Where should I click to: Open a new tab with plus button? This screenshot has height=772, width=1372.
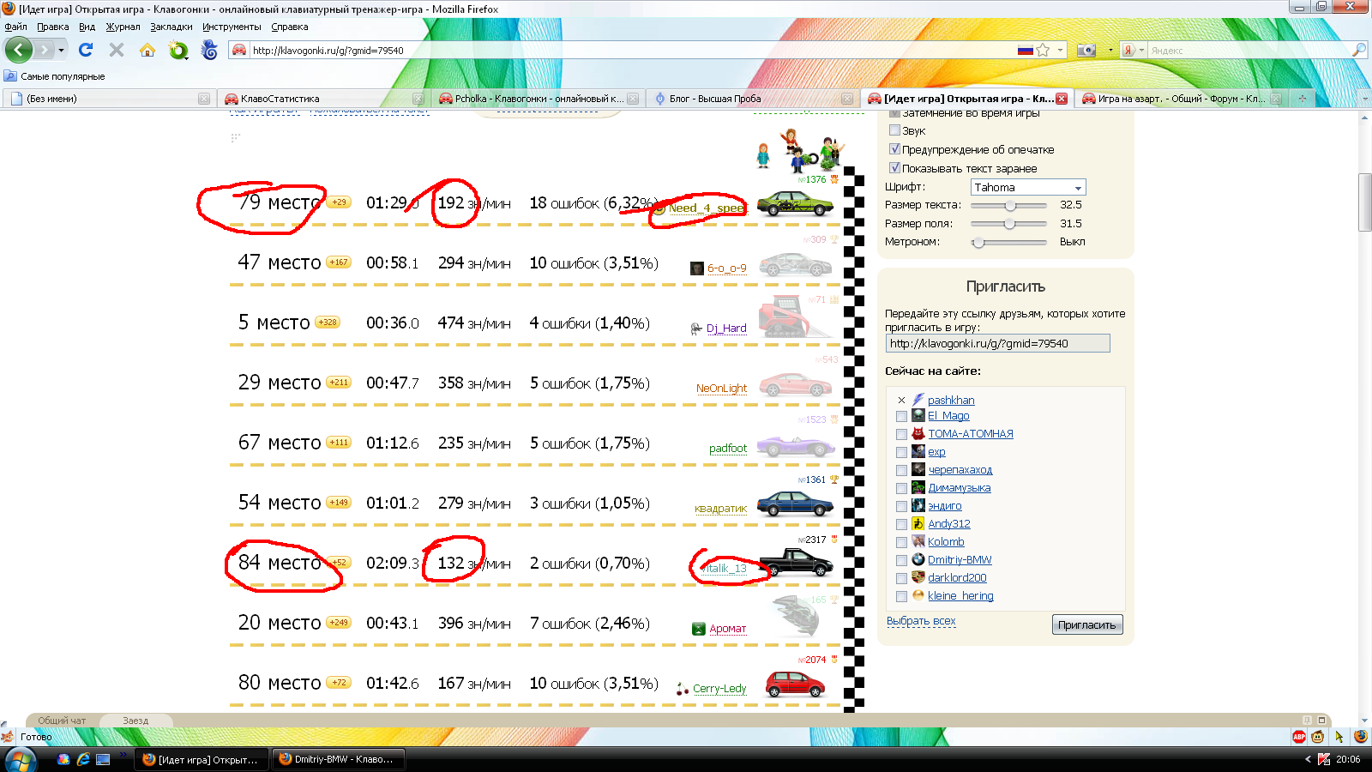point(1302,99)
